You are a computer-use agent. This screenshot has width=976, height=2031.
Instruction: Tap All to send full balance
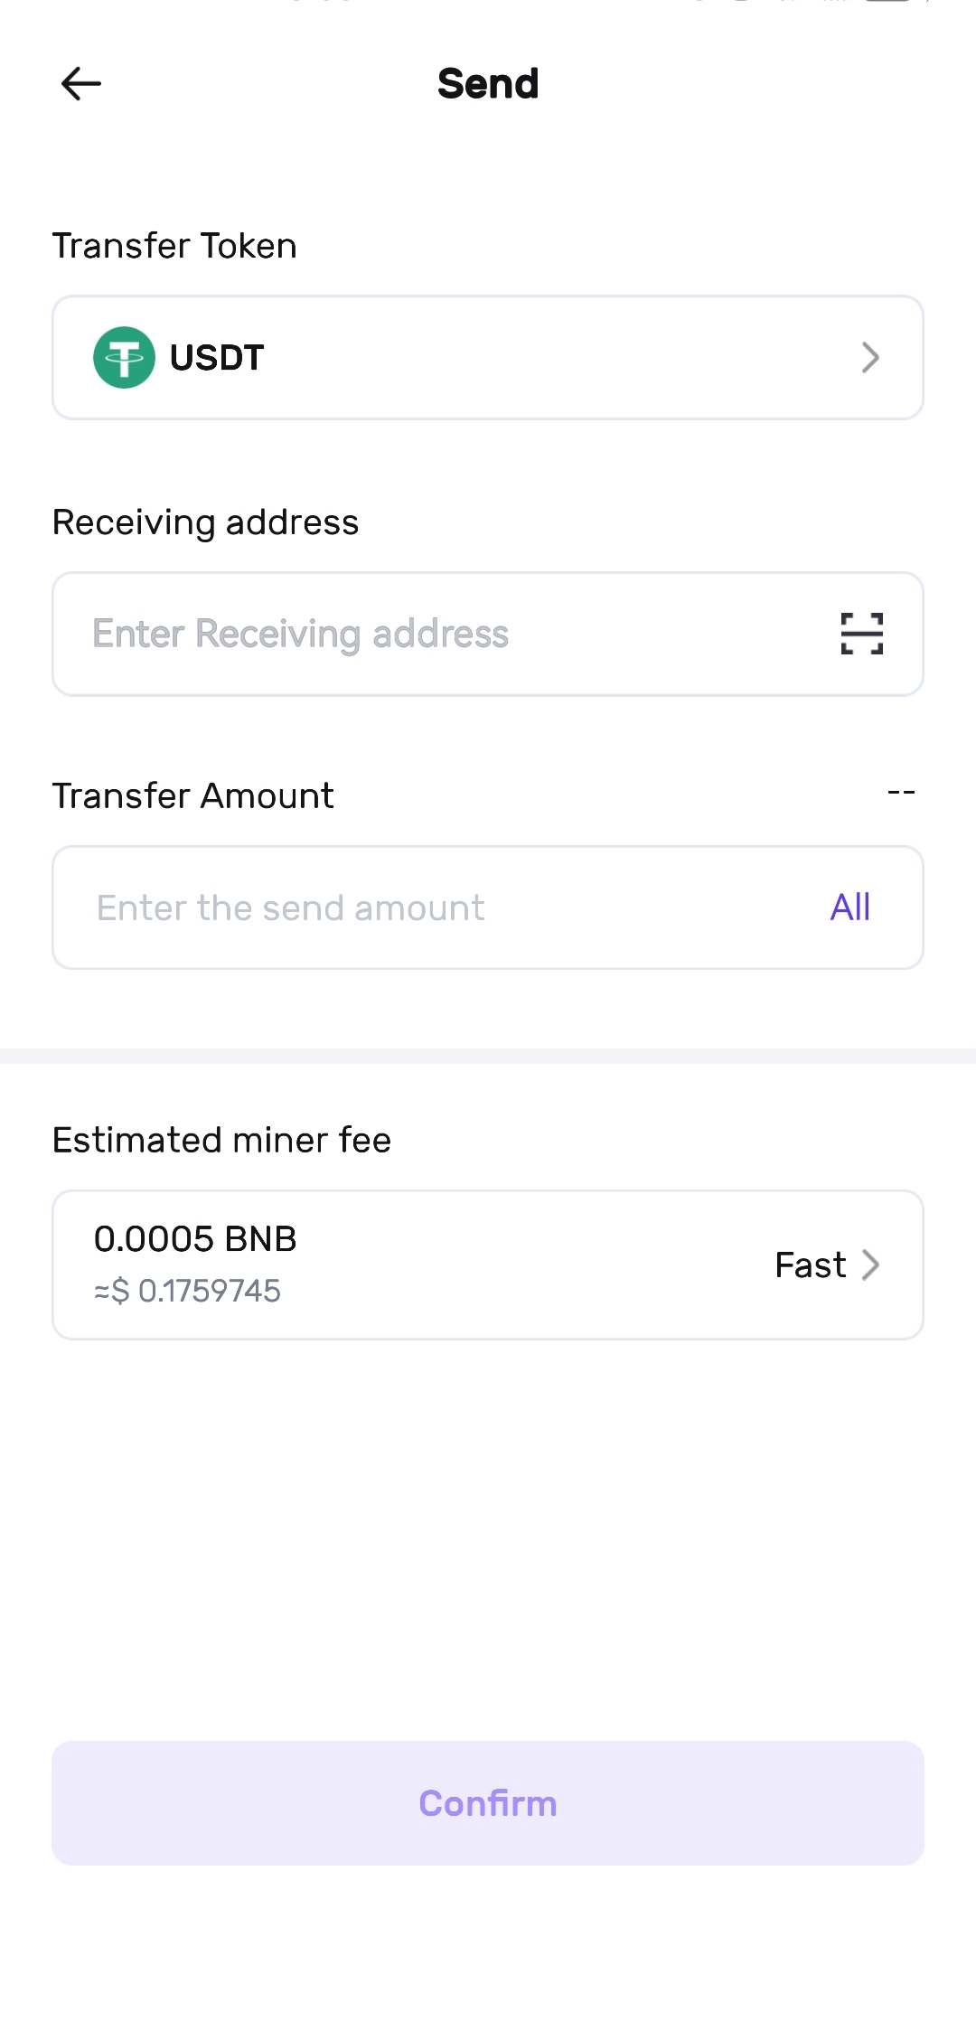pyautogui.click(x=849, y=907)
